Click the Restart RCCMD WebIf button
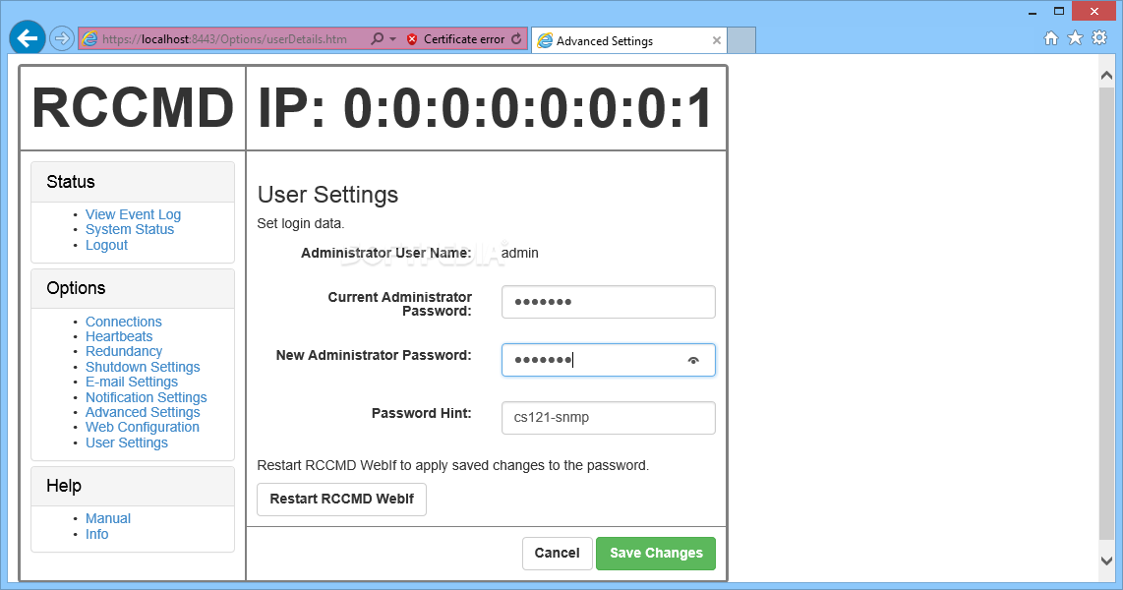Image resolution: width=1123 pixels, height=590 pixels. pos(341,500)
